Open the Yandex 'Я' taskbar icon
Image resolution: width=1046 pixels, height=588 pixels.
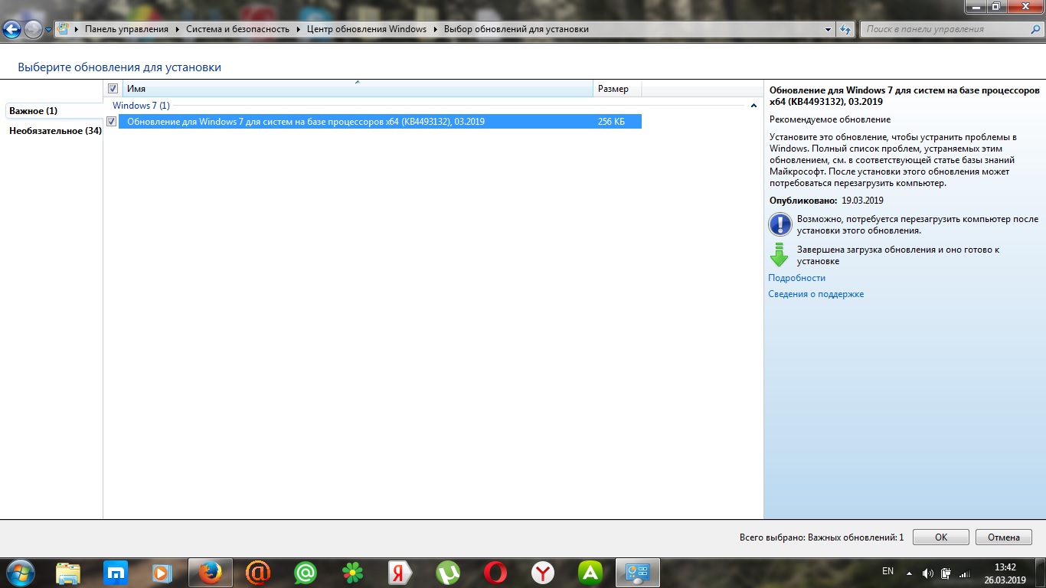tap(400, 573)
